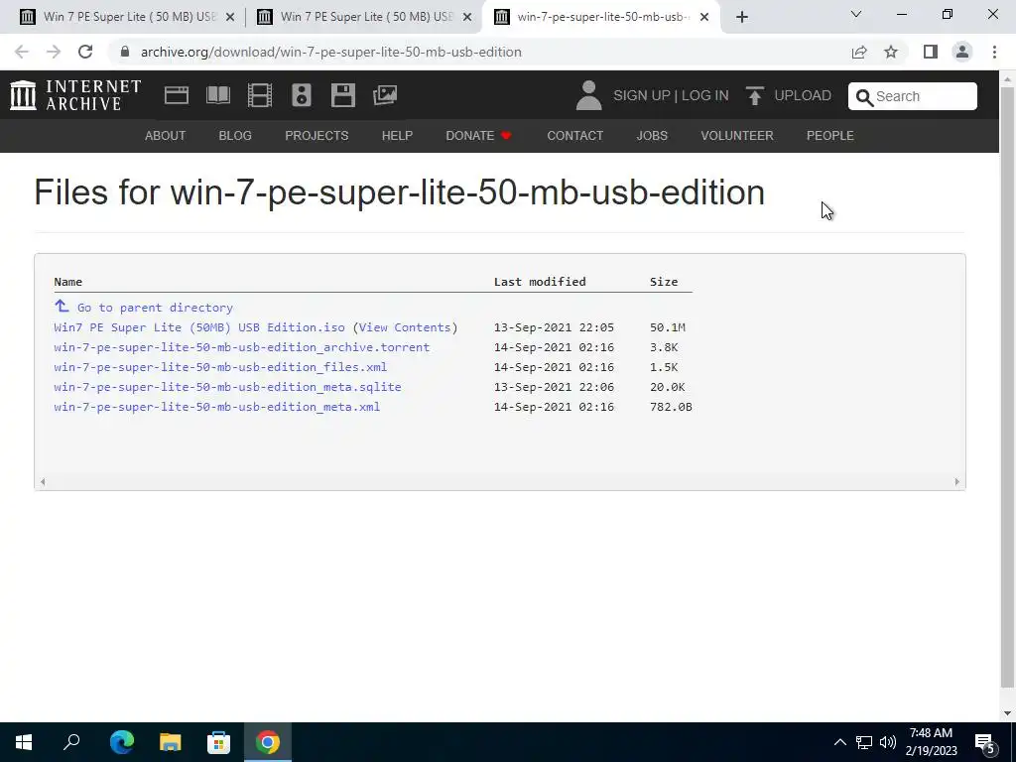Screen dimensions: 1016x762
Task: Click the address bar URL
Action: click(331, 52)
